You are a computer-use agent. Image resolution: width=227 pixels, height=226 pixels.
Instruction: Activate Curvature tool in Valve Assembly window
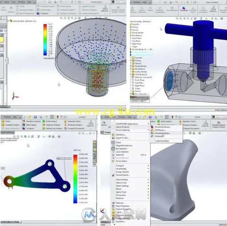[184, 9]
